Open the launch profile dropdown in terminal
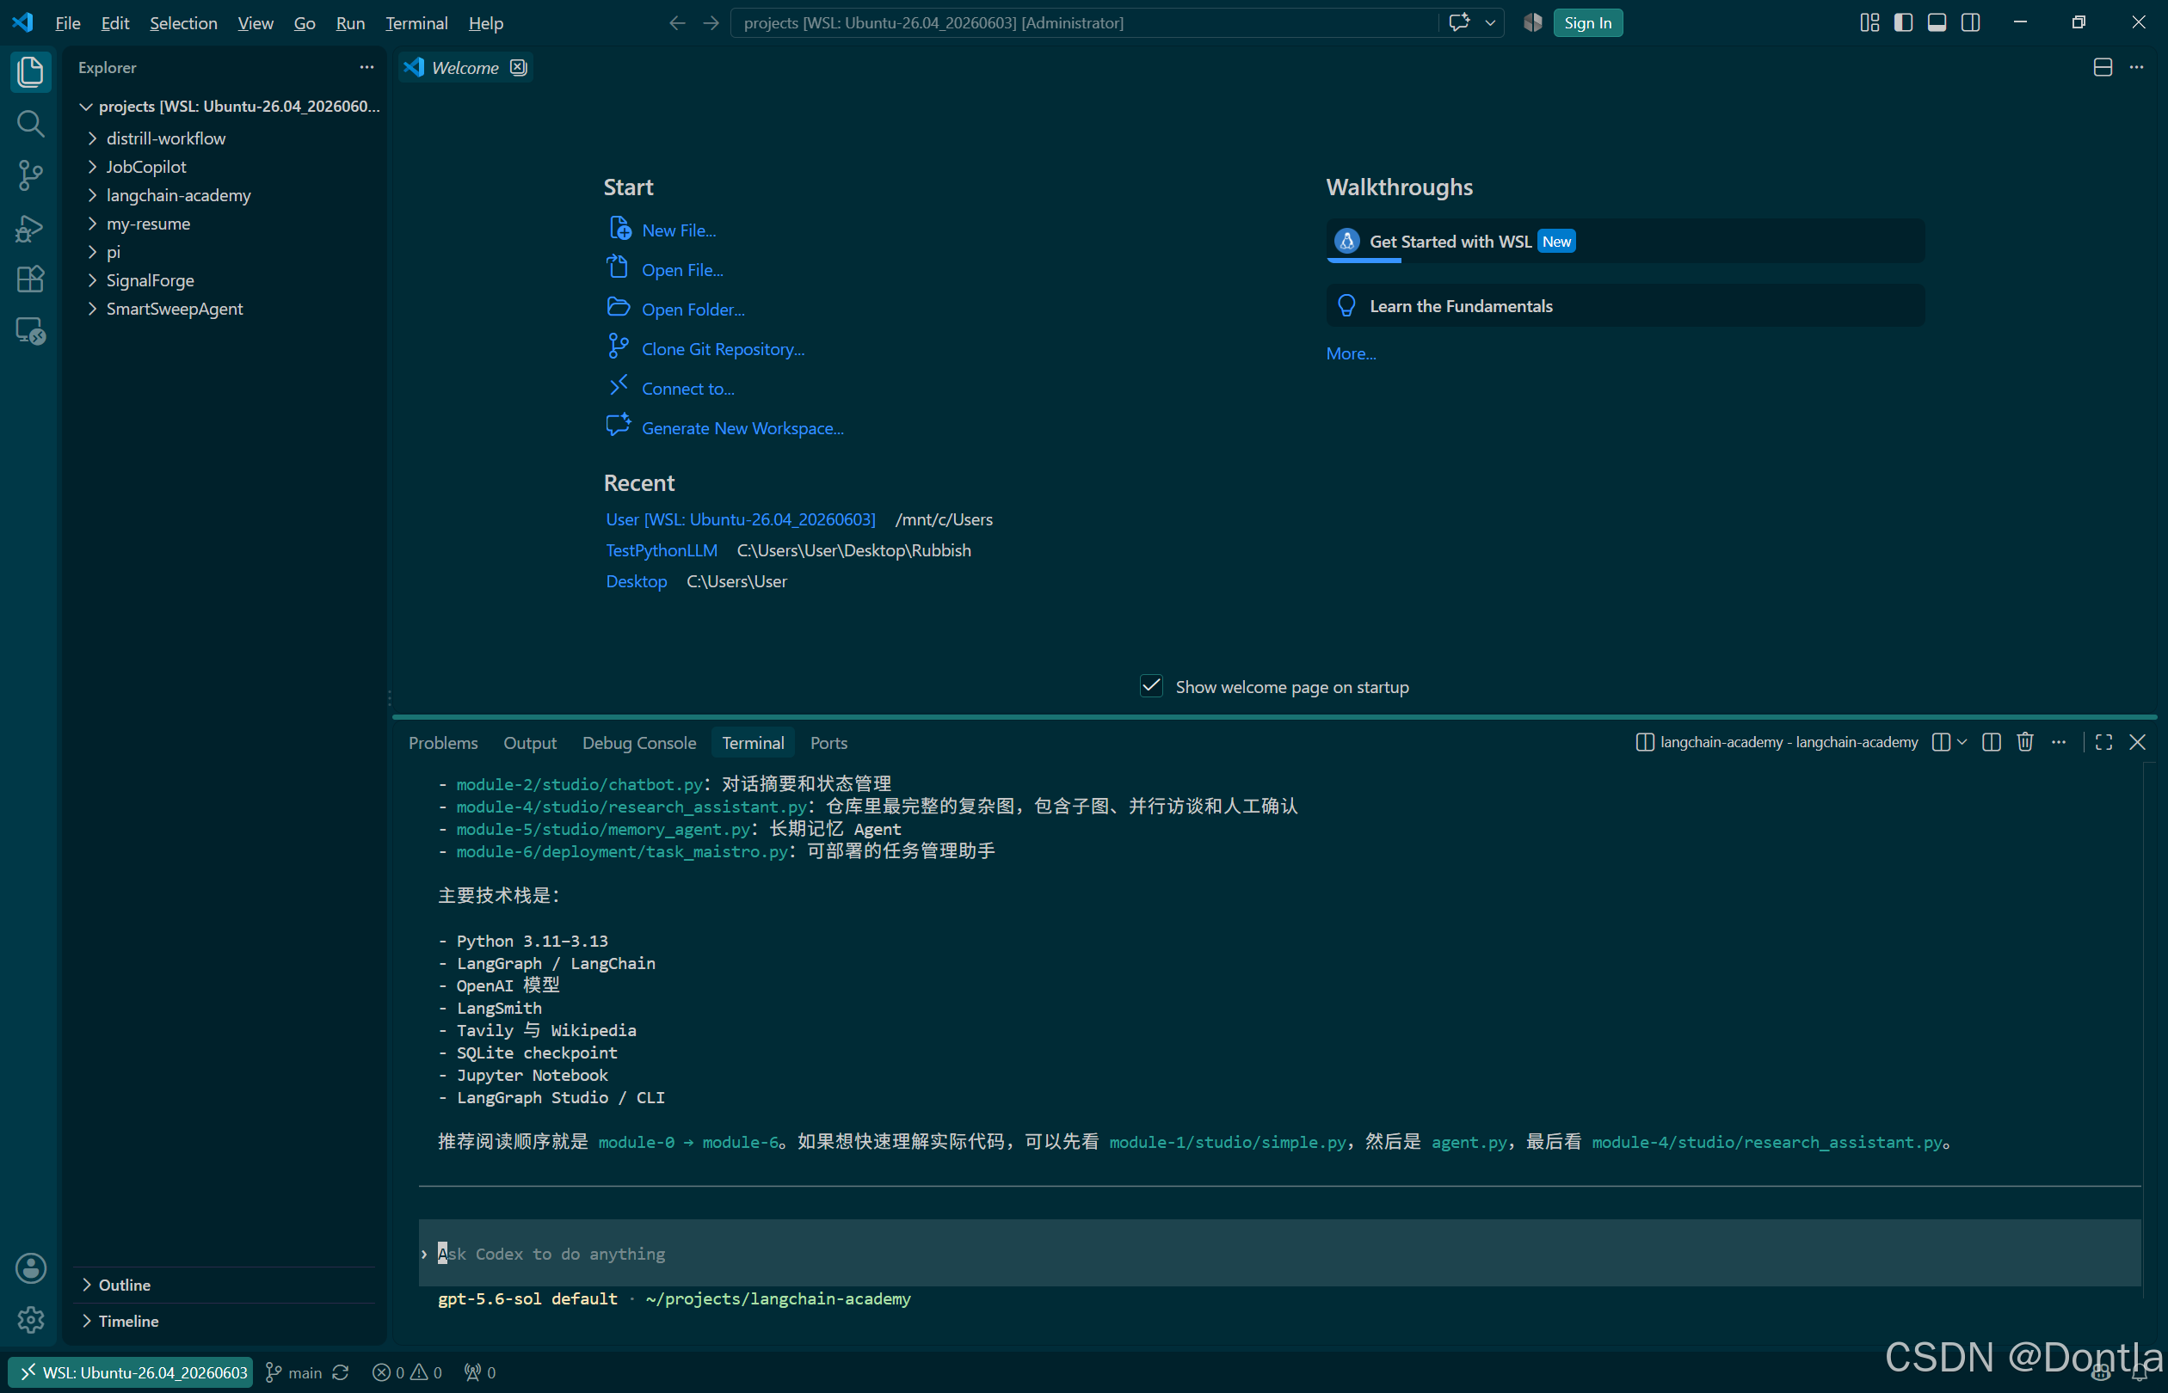The image size is (2168, 1393). [x=1962, y=742]
